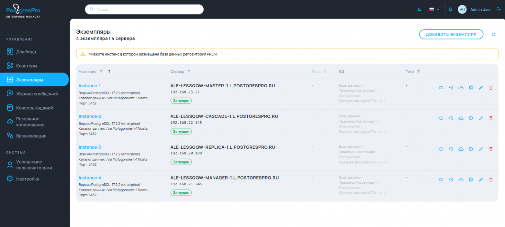Screen dimensions: 505x227
Task: Click Admin User name in header
Action: pyautogui.click(x=480, y=9)
